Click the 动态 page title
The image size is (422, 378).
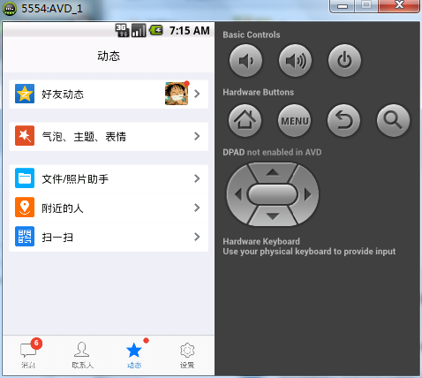[x=109, y=56]
